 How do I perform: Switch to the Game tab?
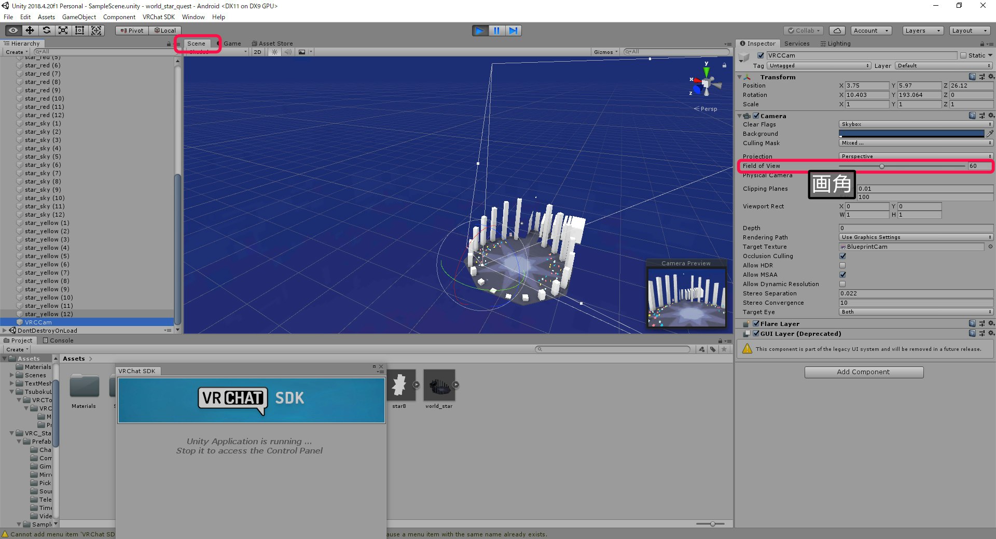pos(231,44)
